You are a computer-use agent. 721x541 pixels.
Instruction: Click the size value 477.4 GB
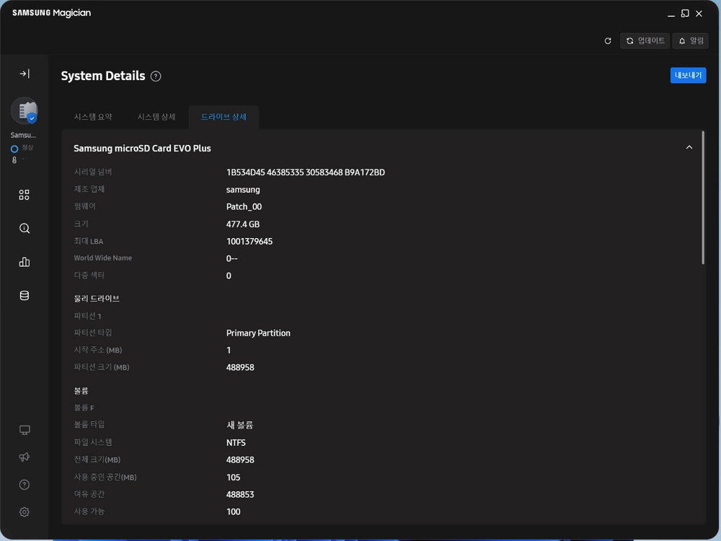tap(243, 224)
